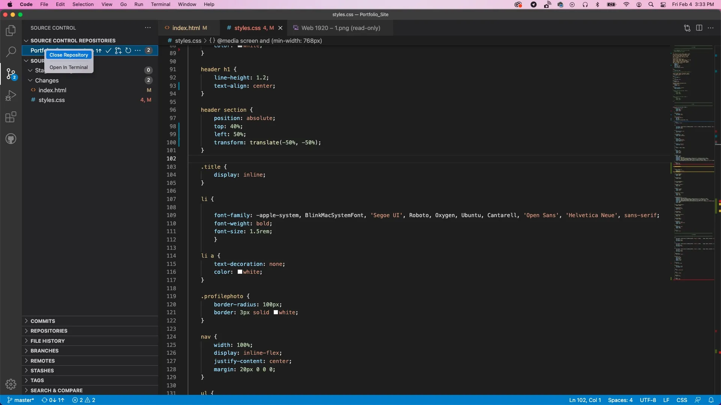Open styles.css in the Changes list

click(52, 100)
